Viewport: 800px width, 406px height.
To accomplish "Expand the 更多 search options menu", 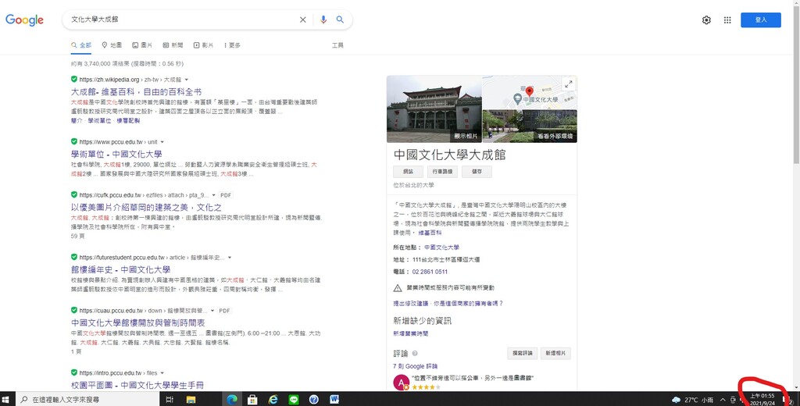I will [231, 45].
